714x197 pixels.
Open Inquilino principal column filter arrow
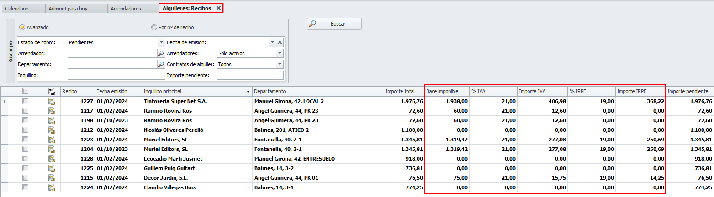pyautogui.click(x=249, y=91)
